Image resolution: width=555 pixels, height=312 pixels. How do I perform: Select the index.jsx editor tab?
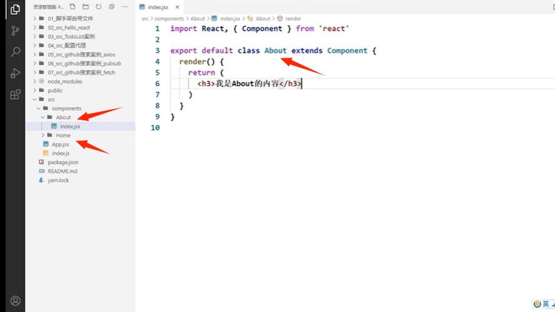point(158,7)
